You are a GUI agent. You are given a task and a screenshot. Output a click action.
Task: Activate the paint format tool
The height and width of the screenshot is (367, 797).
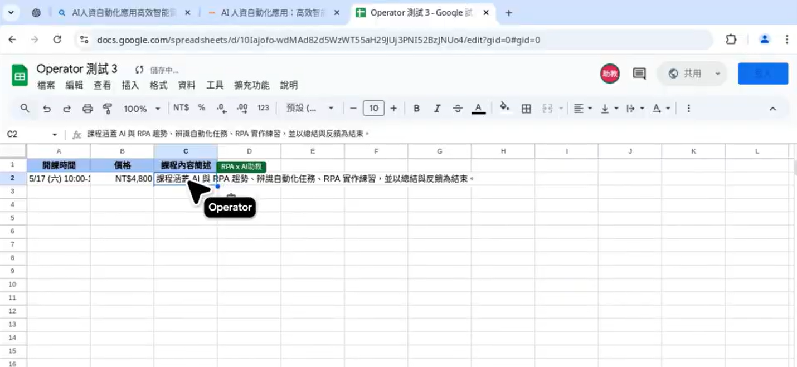pos(108,109)
